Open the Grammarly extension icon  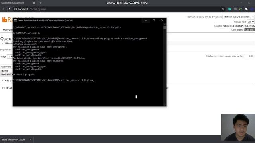pos(229,9)
